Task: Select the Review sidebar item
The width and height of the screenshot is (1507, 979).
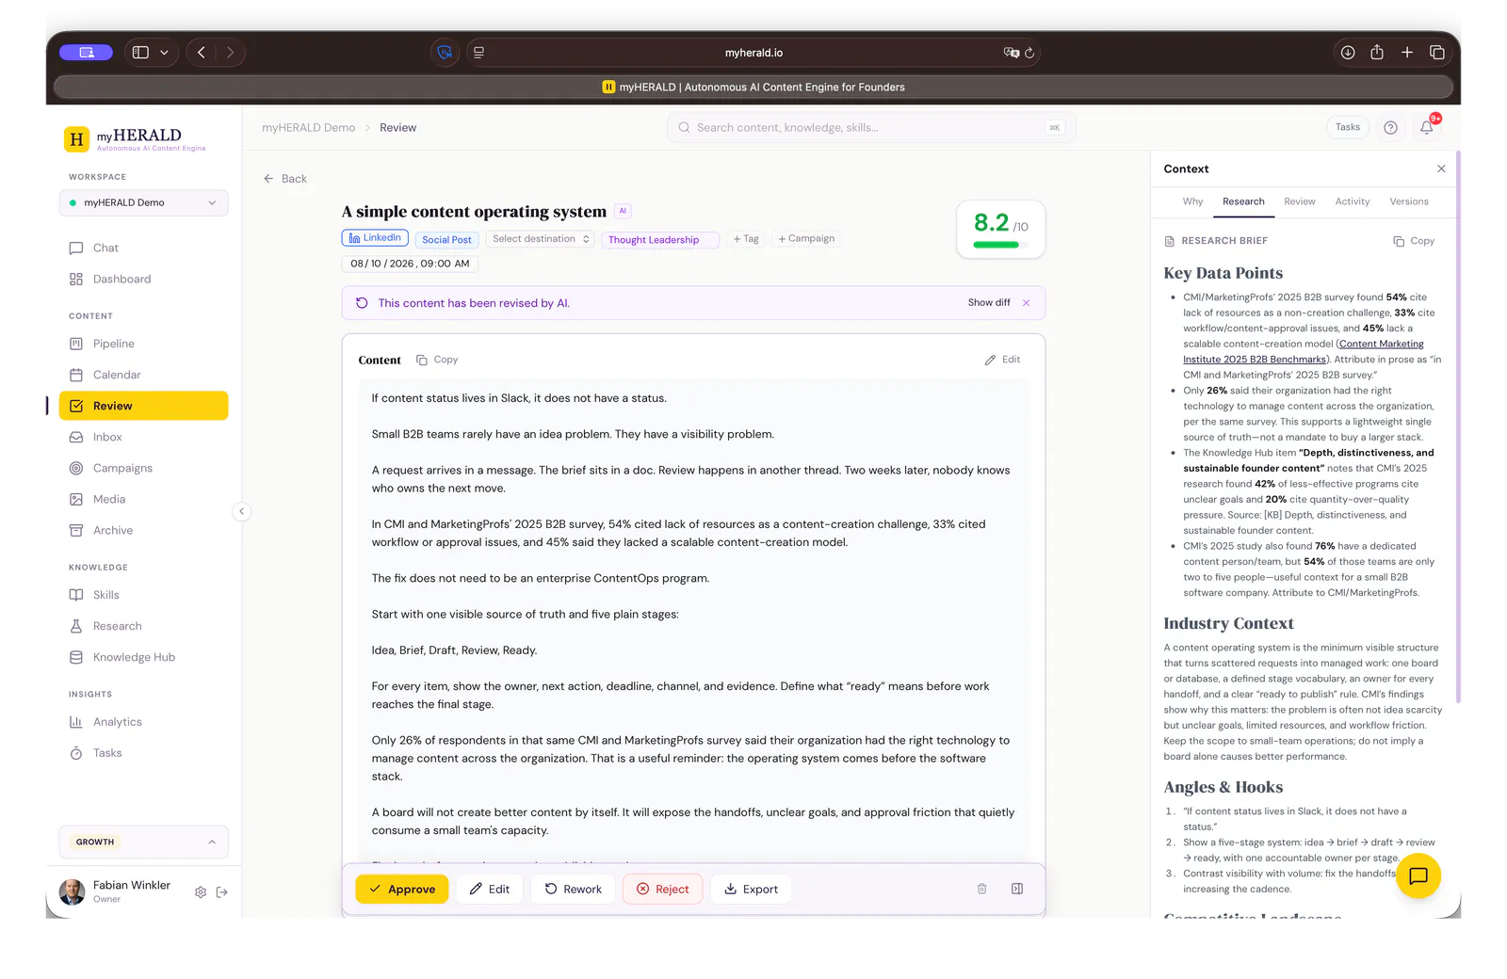Action: (x=143, y=406)
